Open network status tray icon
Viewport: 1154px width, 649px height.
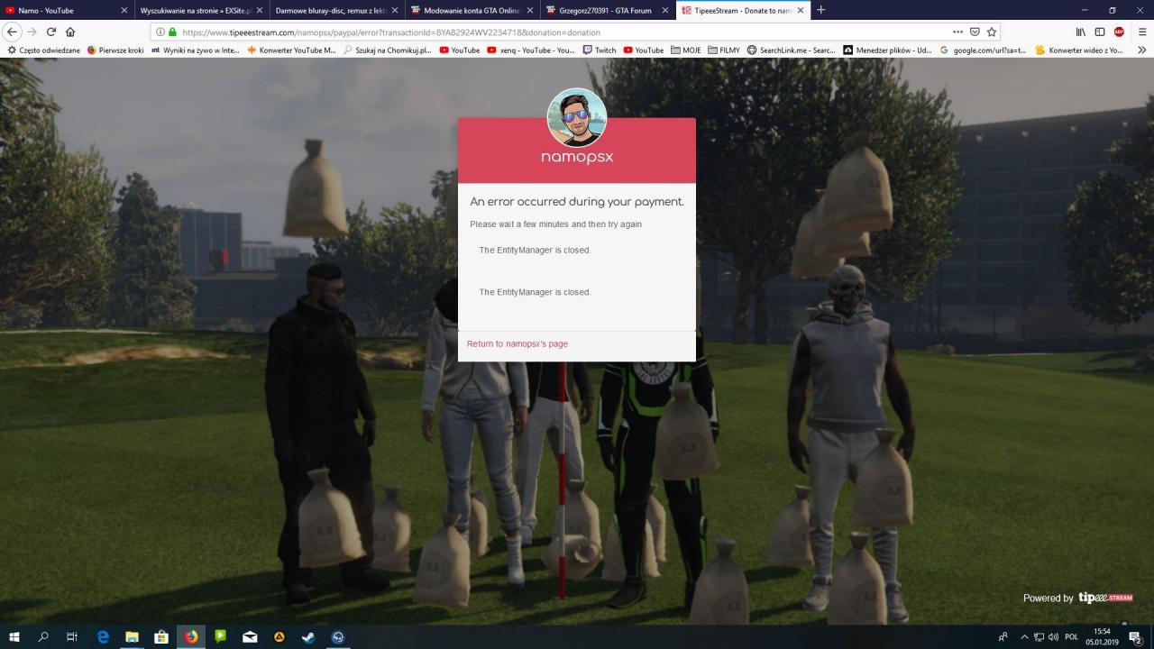tap(1039, 636)
